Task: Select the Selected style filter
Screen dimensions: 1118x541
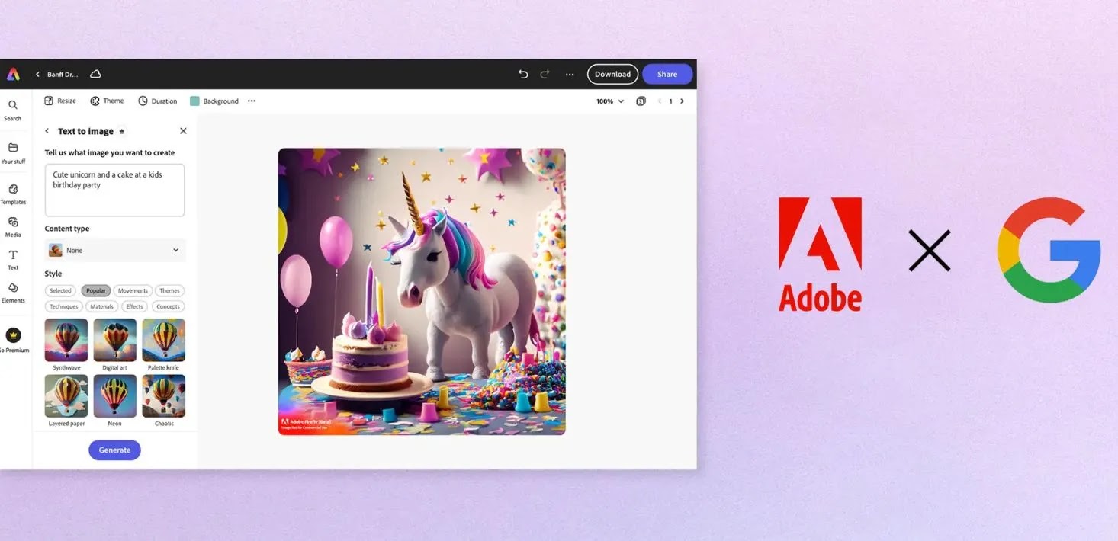Action: (x=60, y=290)
